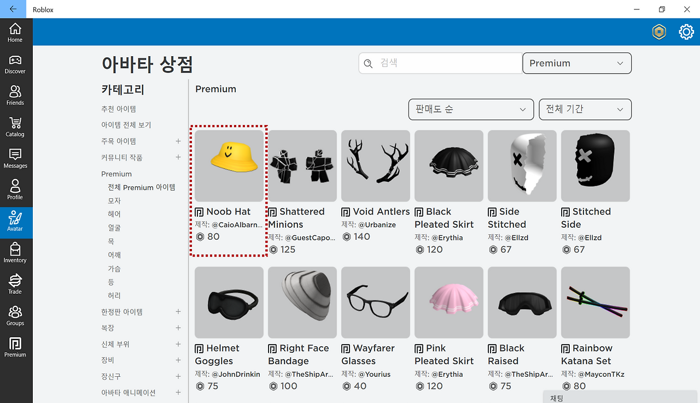Open the Premium filter dropdown near search
Screen dimensions: 700x403
(x=577, y=63)
